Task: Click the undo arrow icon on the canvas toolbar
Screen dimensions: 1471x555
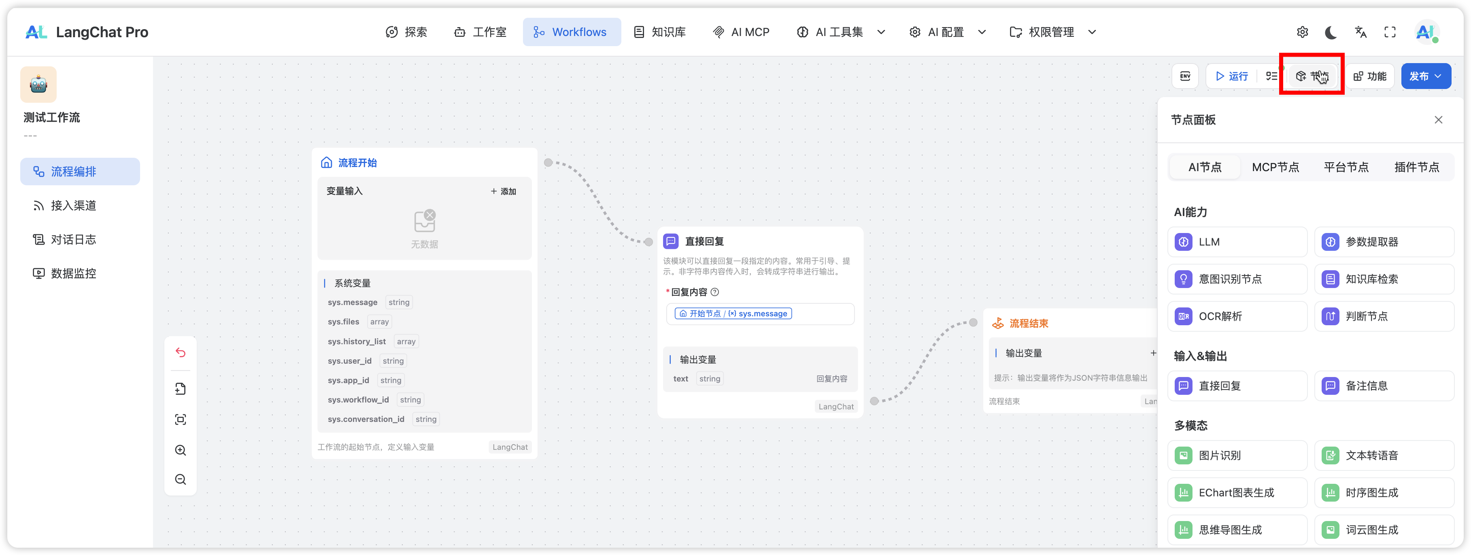Action: point(181,352)
